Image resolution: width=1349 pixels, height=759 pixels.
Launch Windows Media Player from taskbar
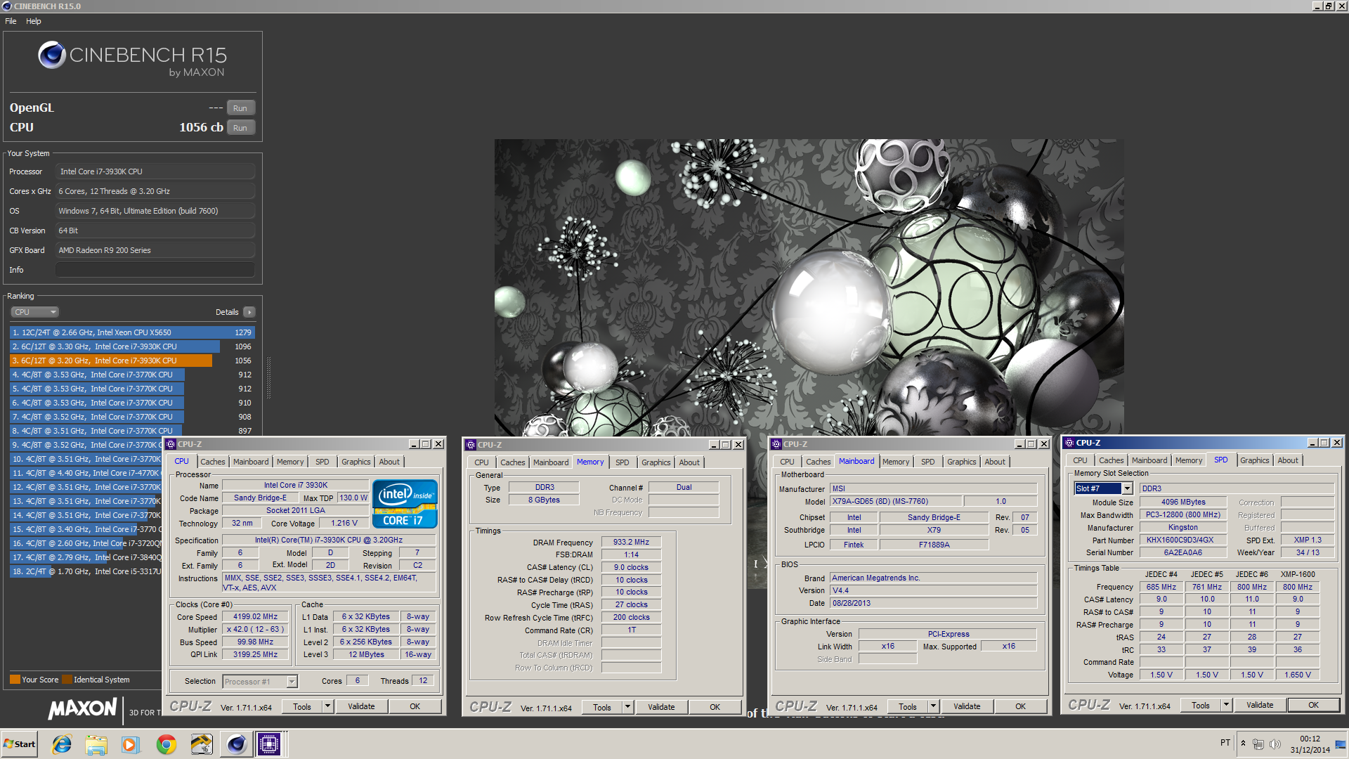[131, 744]
